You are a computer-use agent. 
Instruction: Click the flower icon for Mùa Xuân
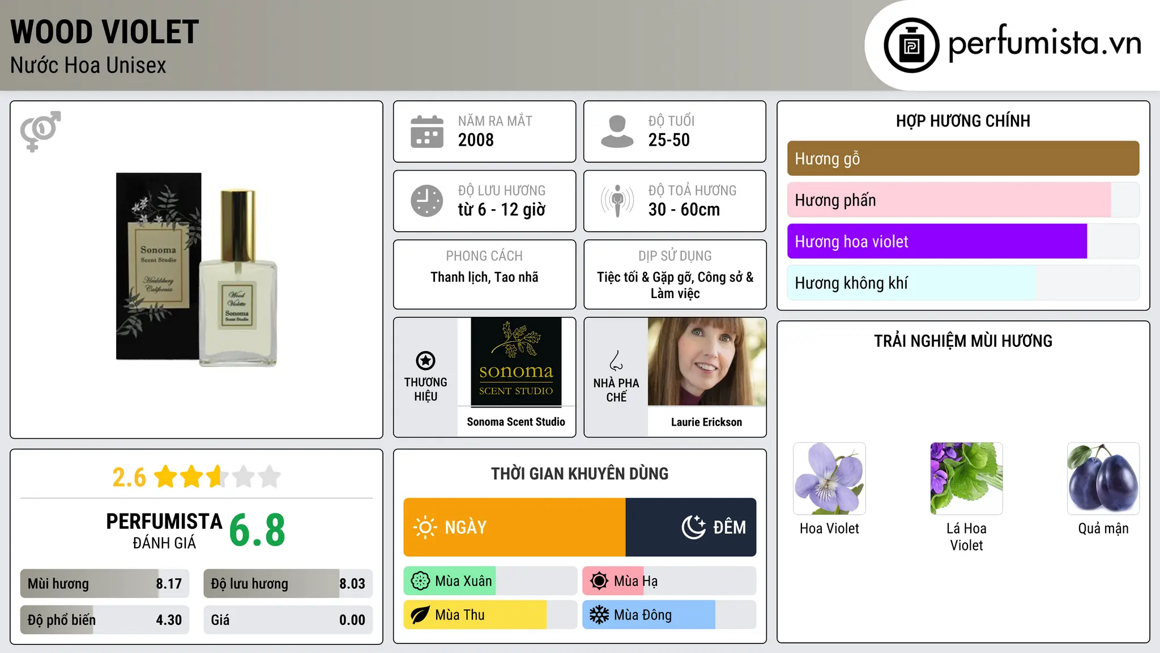click(x=420, y=581)
